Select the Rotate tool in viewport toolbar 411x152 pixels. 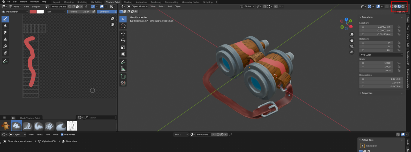[123, 40]
